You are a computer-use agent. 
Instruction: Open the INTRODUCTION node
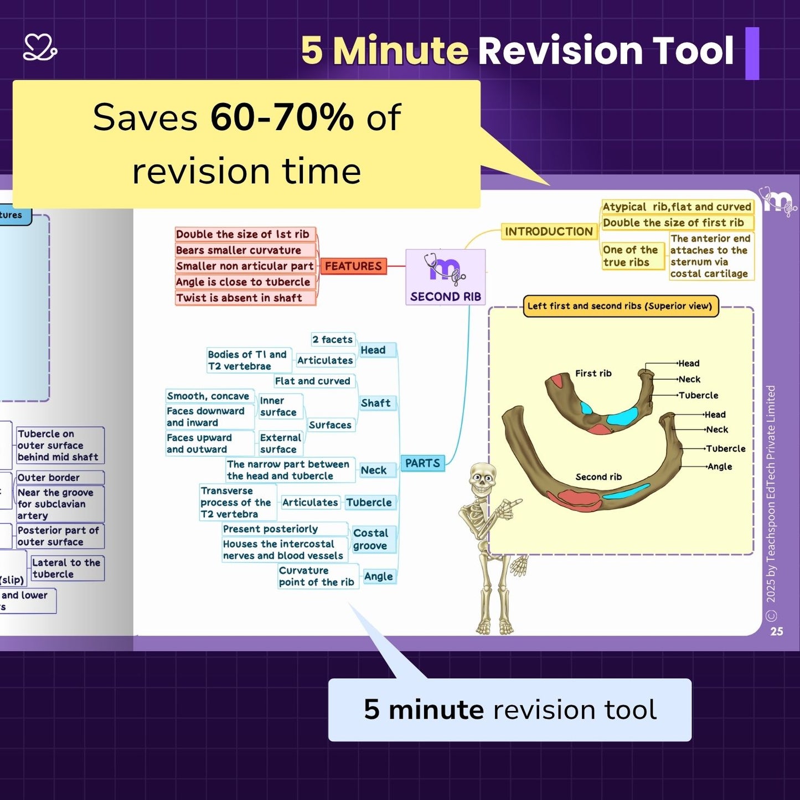[x=549, y=231]
